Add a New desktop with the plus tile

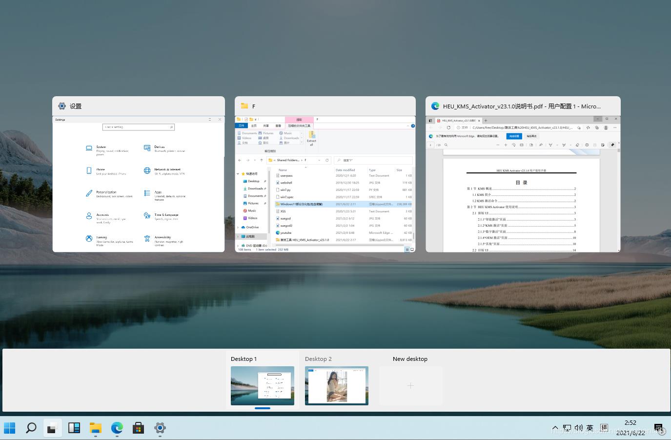[411, 385]
